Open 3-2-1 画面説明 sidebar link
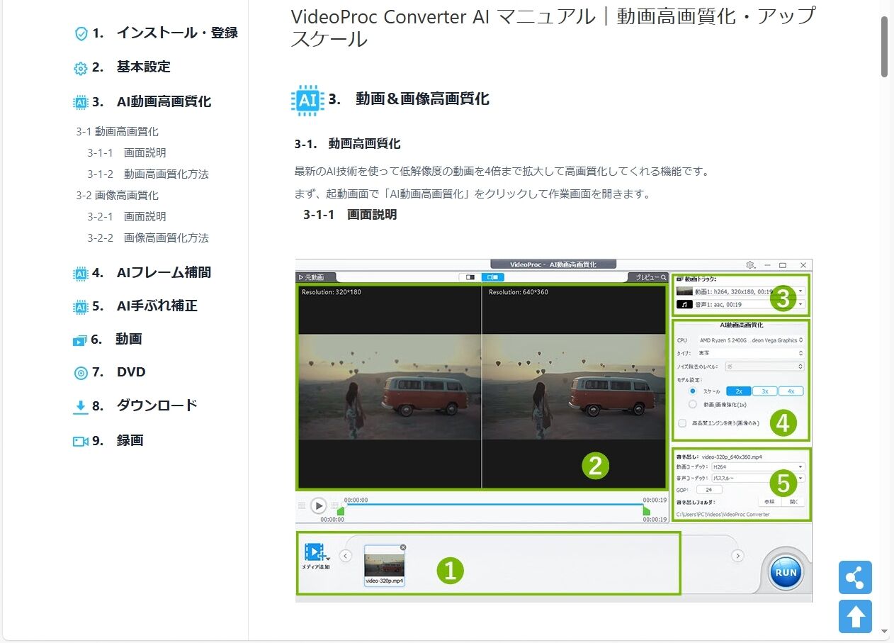The image size is (894, 643). [x=127, y=216]
